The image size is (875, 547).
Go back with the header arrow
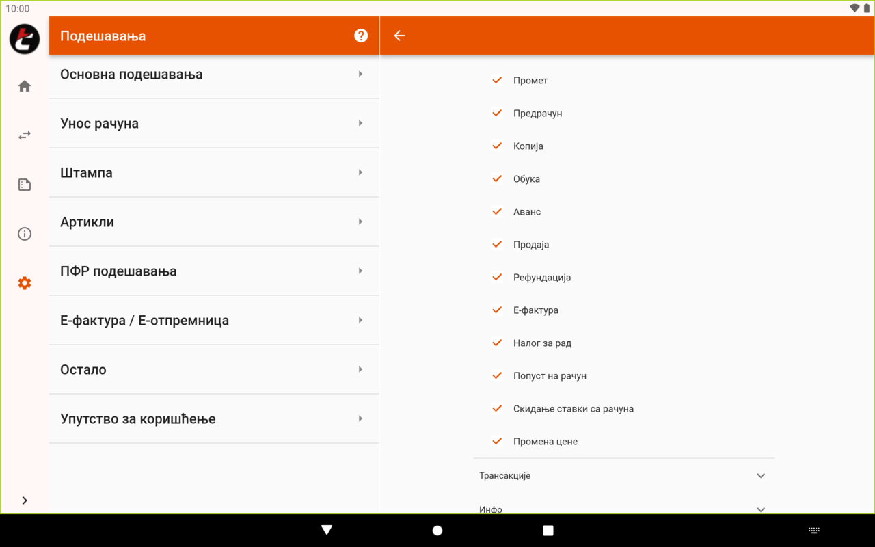point(399,36)
